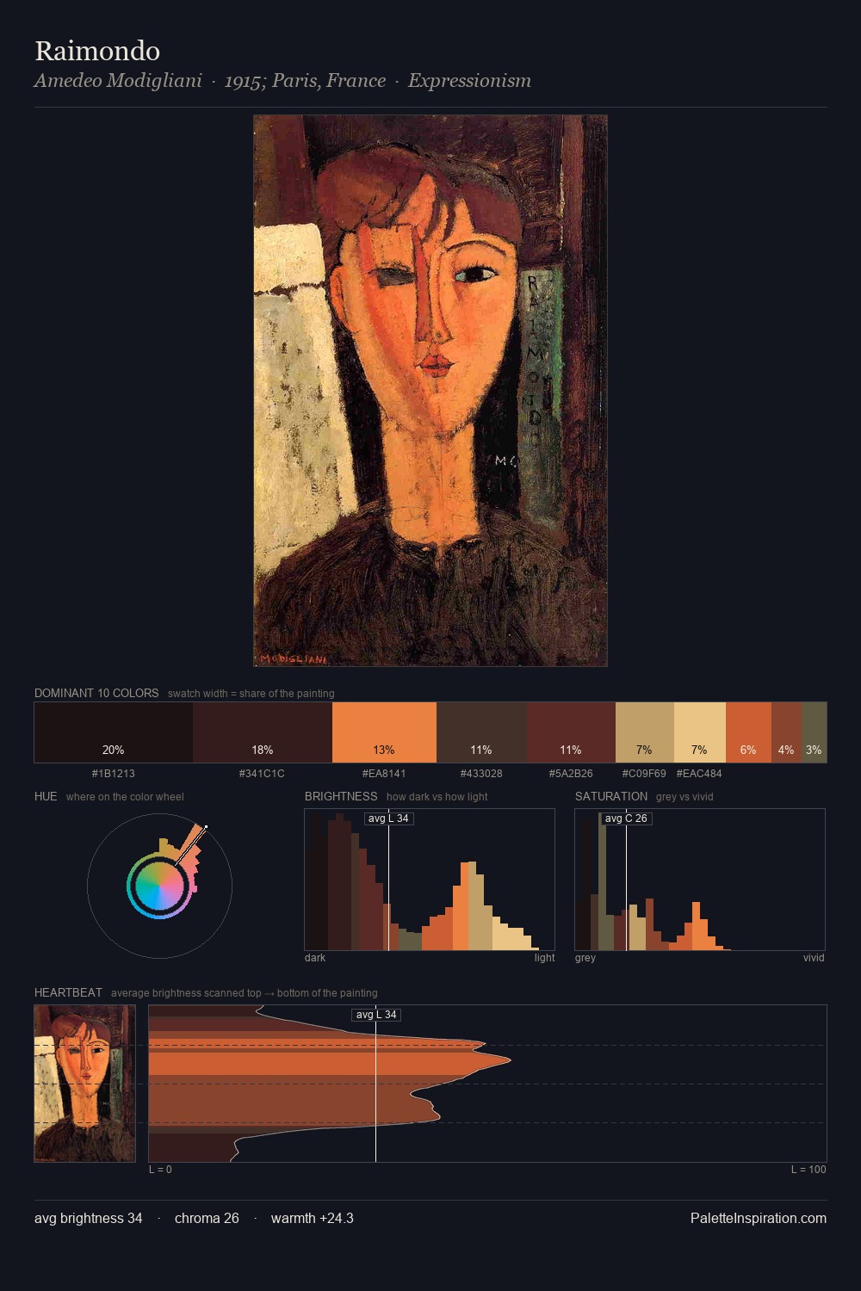Click the 'avg brightness 34' footer stat

tap(89, 1218)
